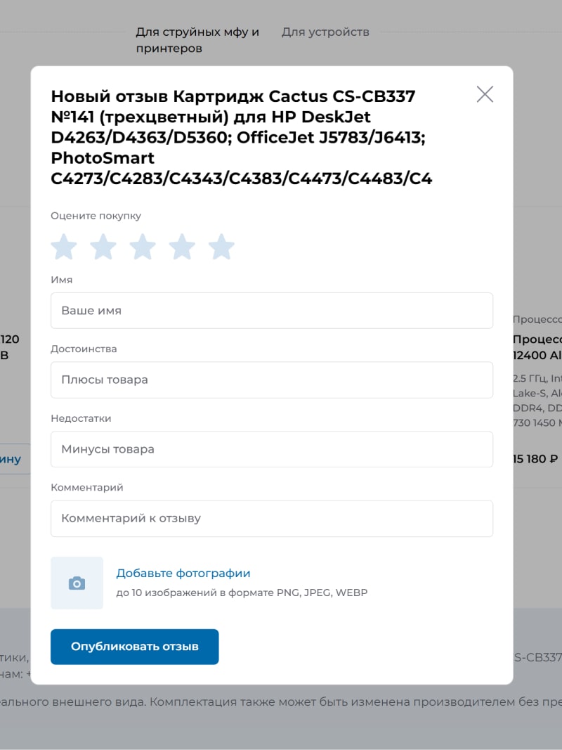Click the review dialog product title

[242, 137]
